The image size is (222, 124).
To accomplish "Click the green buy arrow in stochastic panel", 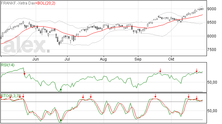I will (61, 121).
